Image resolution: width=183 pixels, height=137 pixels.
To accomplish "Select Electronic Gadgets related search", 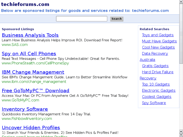I will click(159, 90).
